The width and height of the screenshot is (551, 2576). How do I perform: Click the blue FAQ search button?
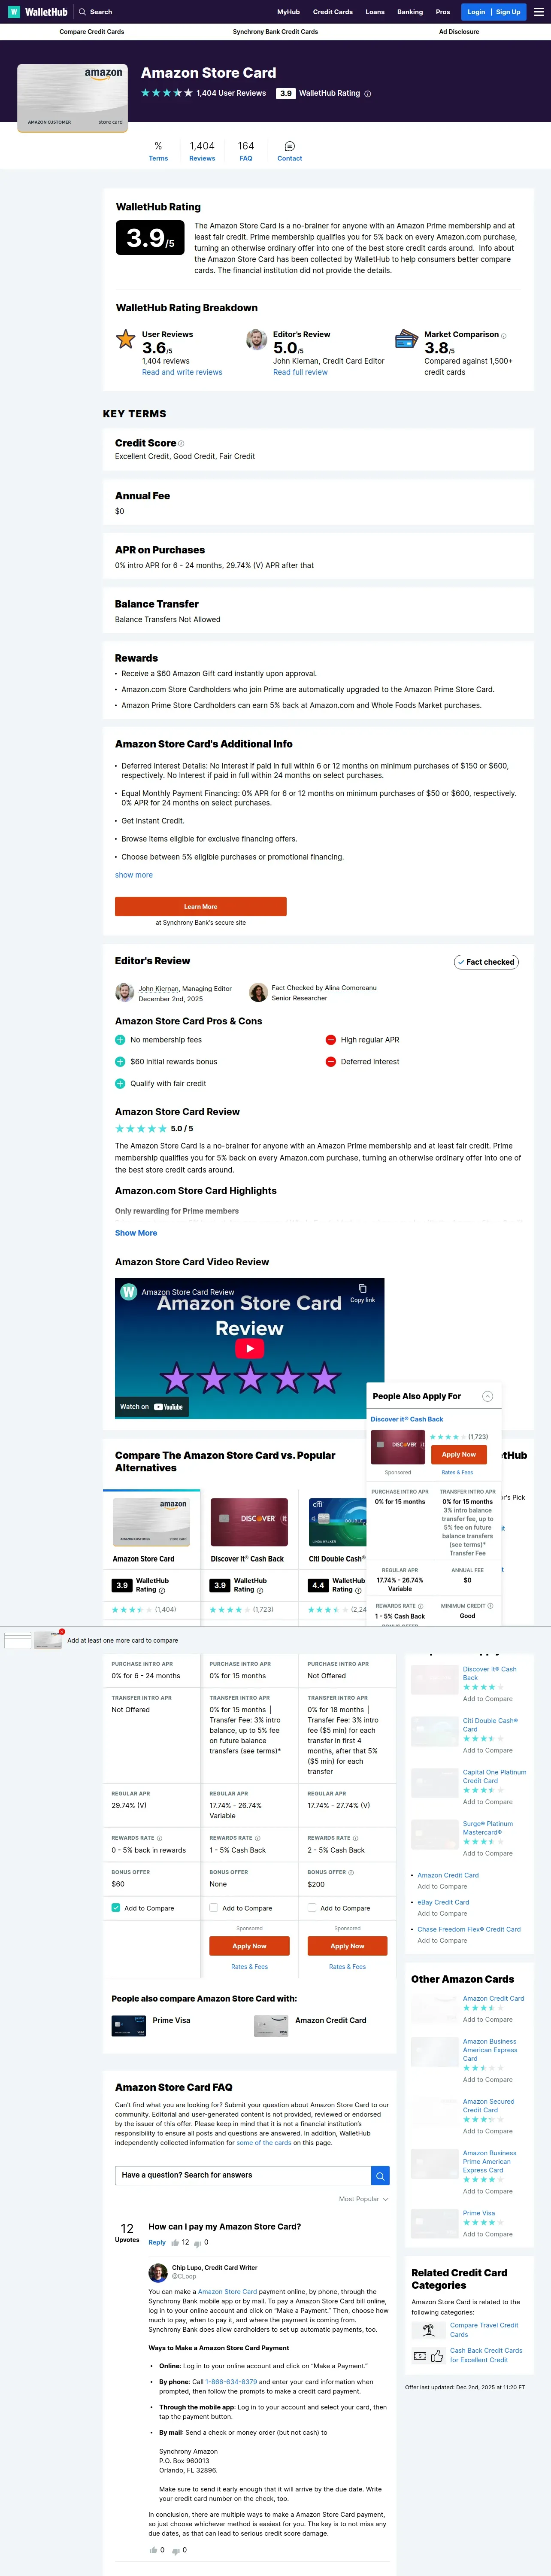pos(380,2175)
